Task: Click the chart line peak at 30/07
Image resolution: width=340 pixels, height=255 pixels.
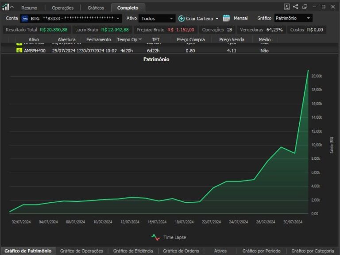Action: click(308, 70)
